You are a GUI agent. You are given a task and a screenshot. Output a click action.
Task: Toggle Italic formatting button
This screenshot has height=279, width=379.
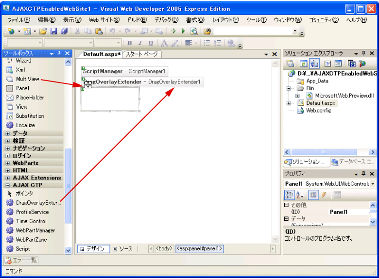tap(140, 43)
